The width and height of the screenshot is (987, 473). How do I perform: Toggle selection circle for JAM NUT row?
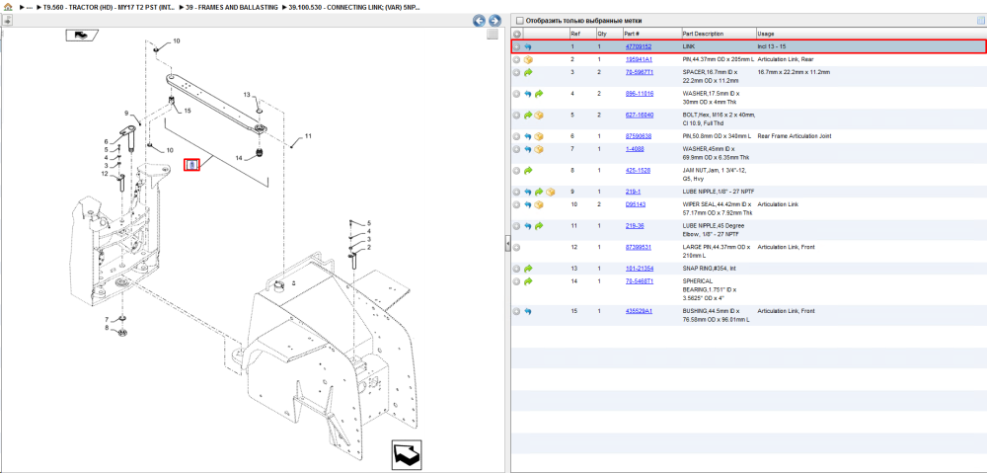(517, 170)
